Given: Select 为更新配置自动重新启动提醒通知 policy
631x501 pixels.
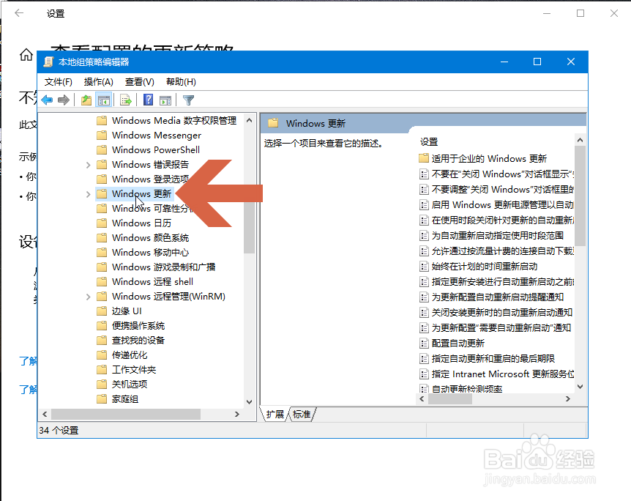Looking at the screenshot, I should tap(497, 297).
